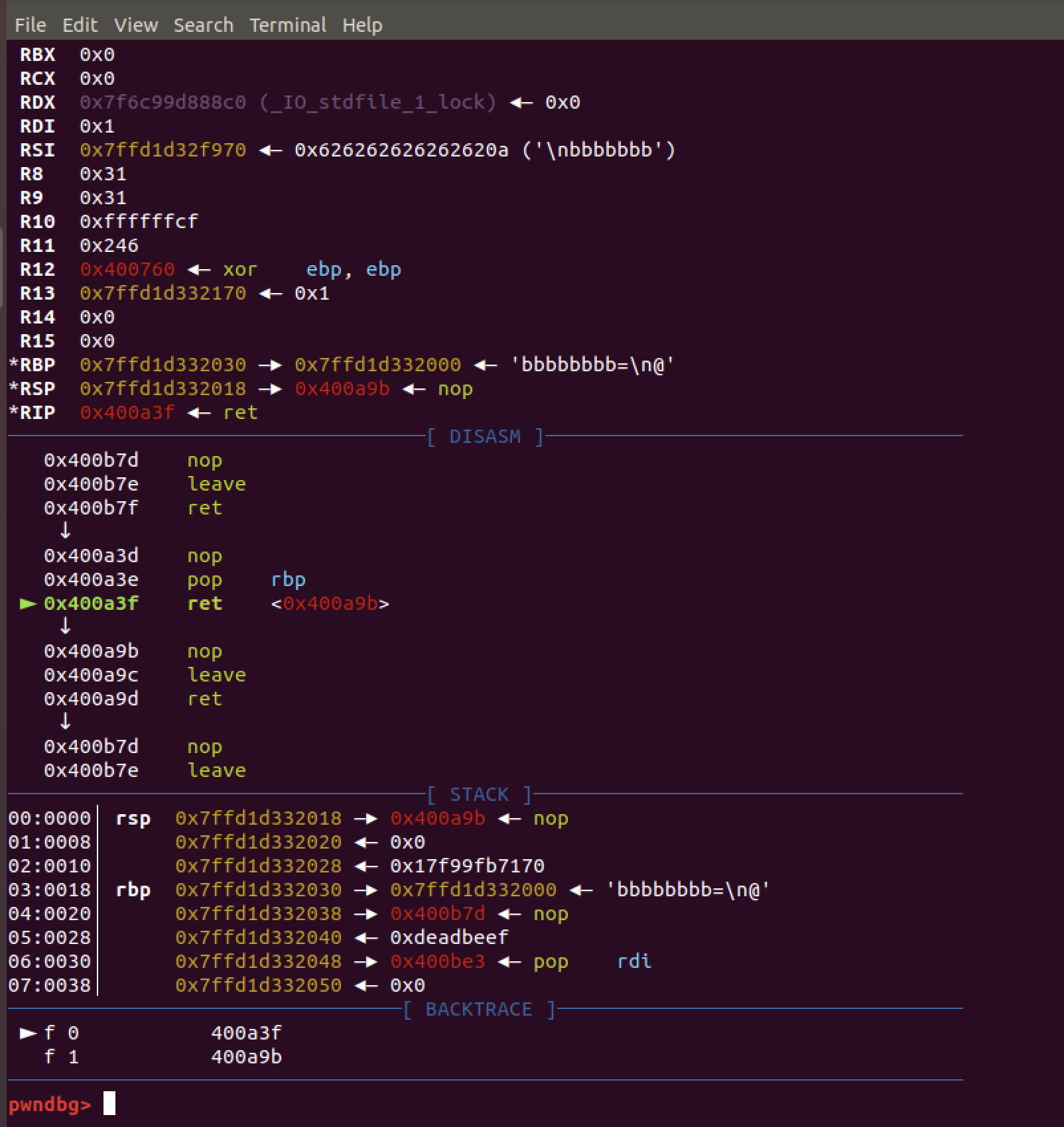Select the address 0x400a3f in the disassembly
The width and height of the screenshot is (1064, 1127).
pyautogui.click(x=91, y=604)
